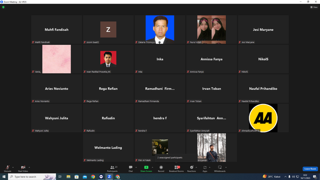Select Vania's pink picture tile
Image resolution: width=320 pixels, height=180 pixels.
coord(56,59)
